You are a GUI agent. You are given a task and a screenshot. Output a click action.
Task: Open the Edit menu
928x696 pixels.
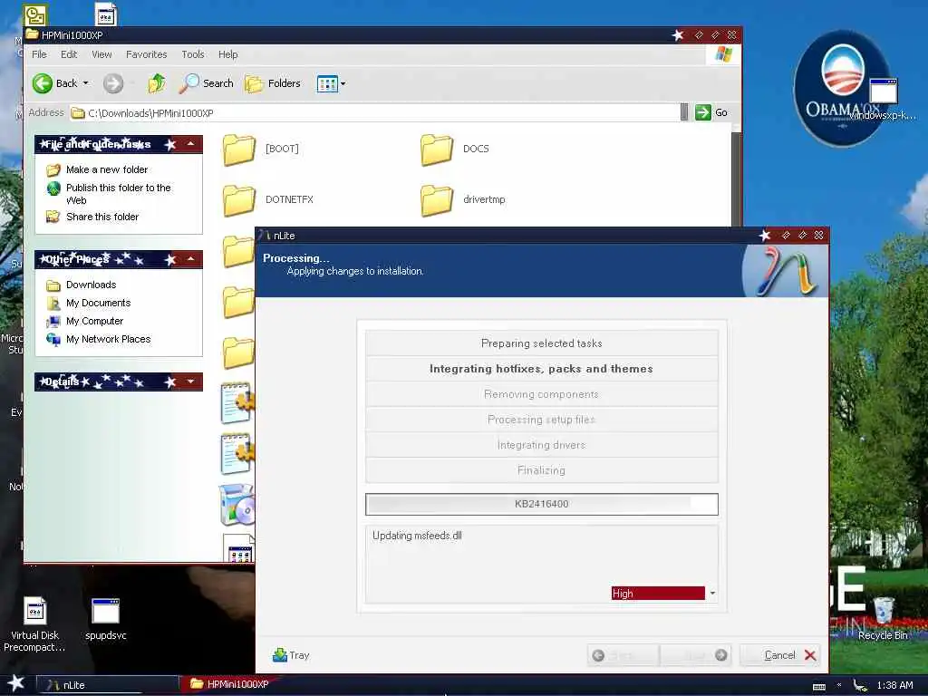click(x=69, y=54)
